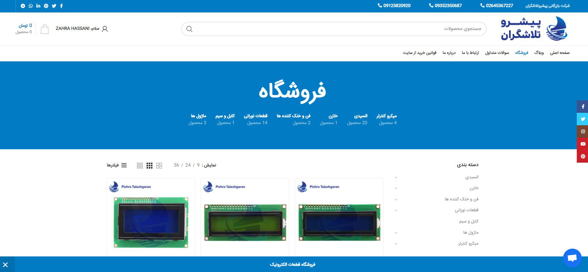Click the LinkedIn icon in top bar

pyautogui.click(x=38, y=6)
